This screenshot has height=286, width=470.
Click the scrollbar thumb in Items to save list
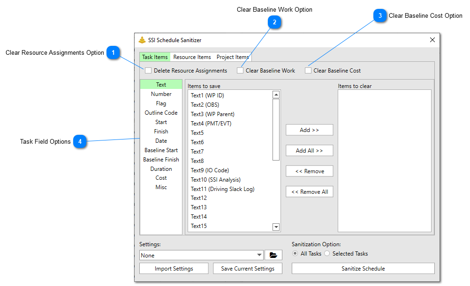click(x=276, y=130)
